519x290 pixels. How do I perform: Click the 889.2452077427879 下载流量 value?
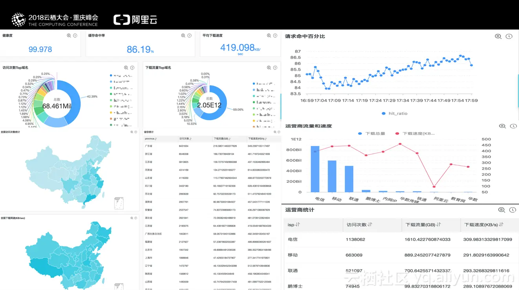pos(428,255)
